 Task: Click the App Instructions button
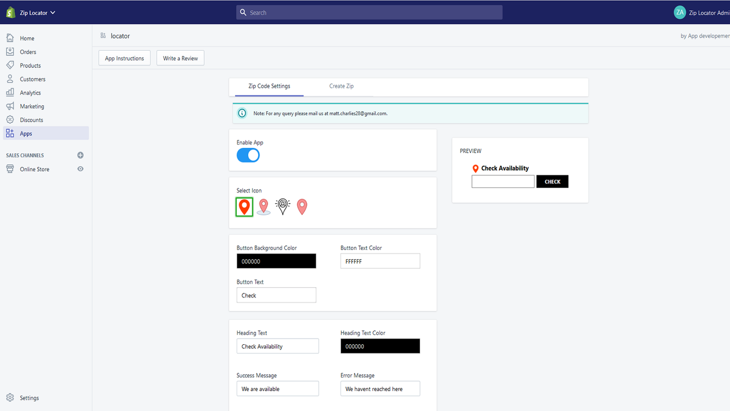click(124, 58)
